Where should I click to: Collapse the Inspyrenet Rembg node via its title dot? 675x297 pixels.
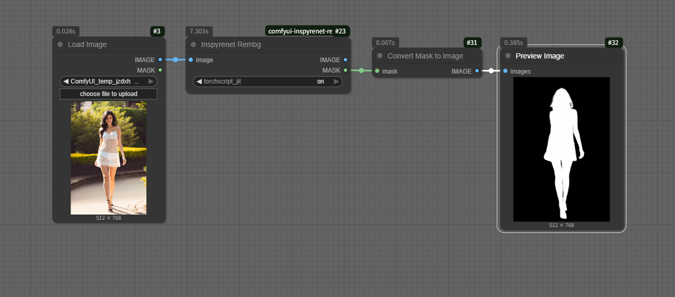[193, 45]
